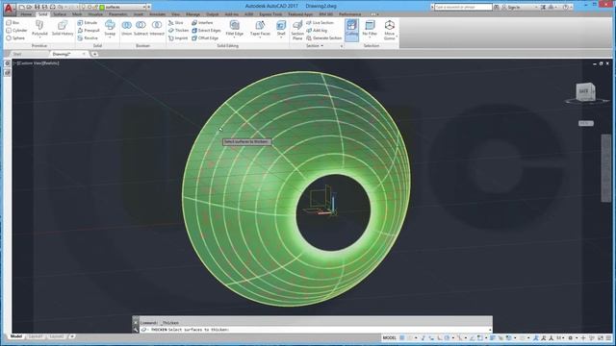Click the viewport Custom View Realistic label
Screen dimensions: 616x346
coord(37,63)
